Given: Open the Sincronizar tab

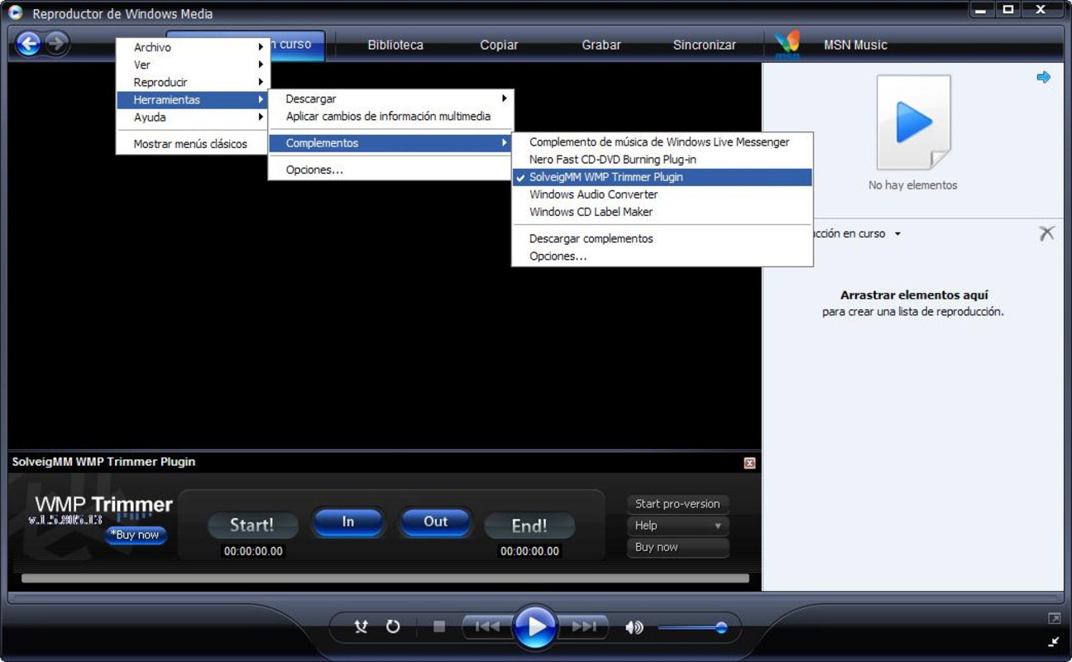Looking at the screenshot, I should point(705,45).
